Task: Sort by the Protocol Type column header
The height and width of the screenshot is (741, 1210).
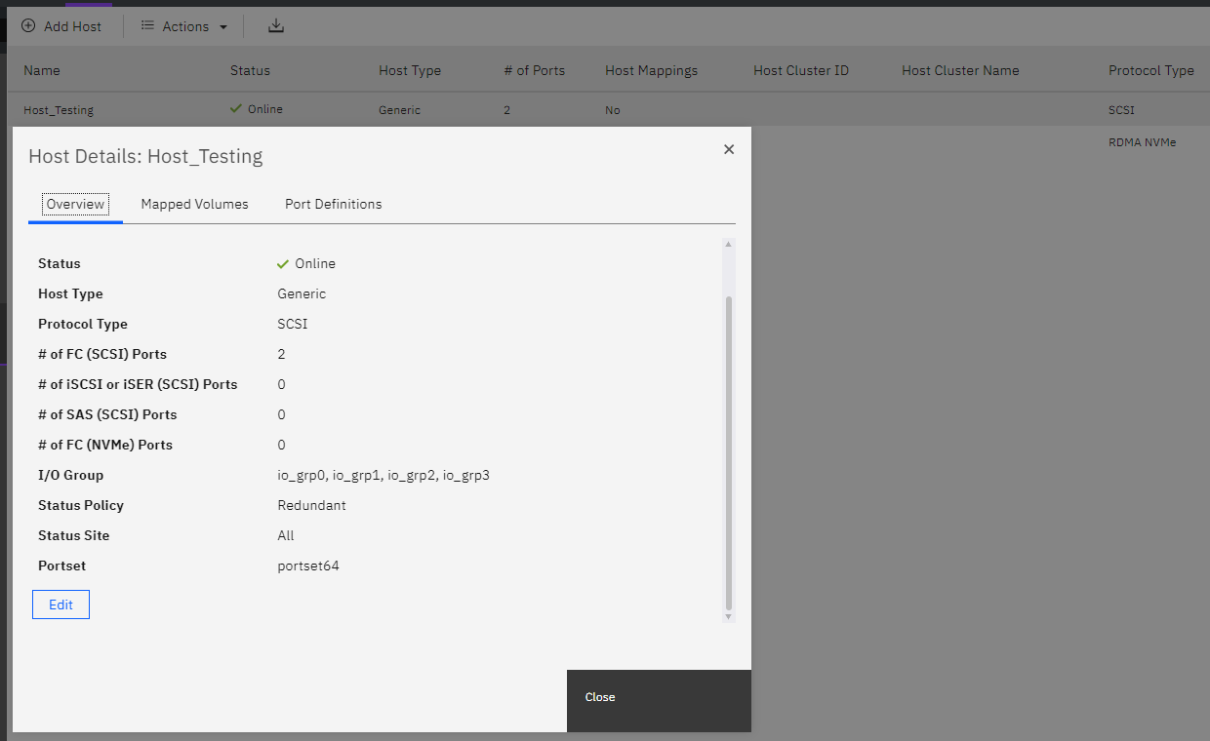Action: (1150, 70)
